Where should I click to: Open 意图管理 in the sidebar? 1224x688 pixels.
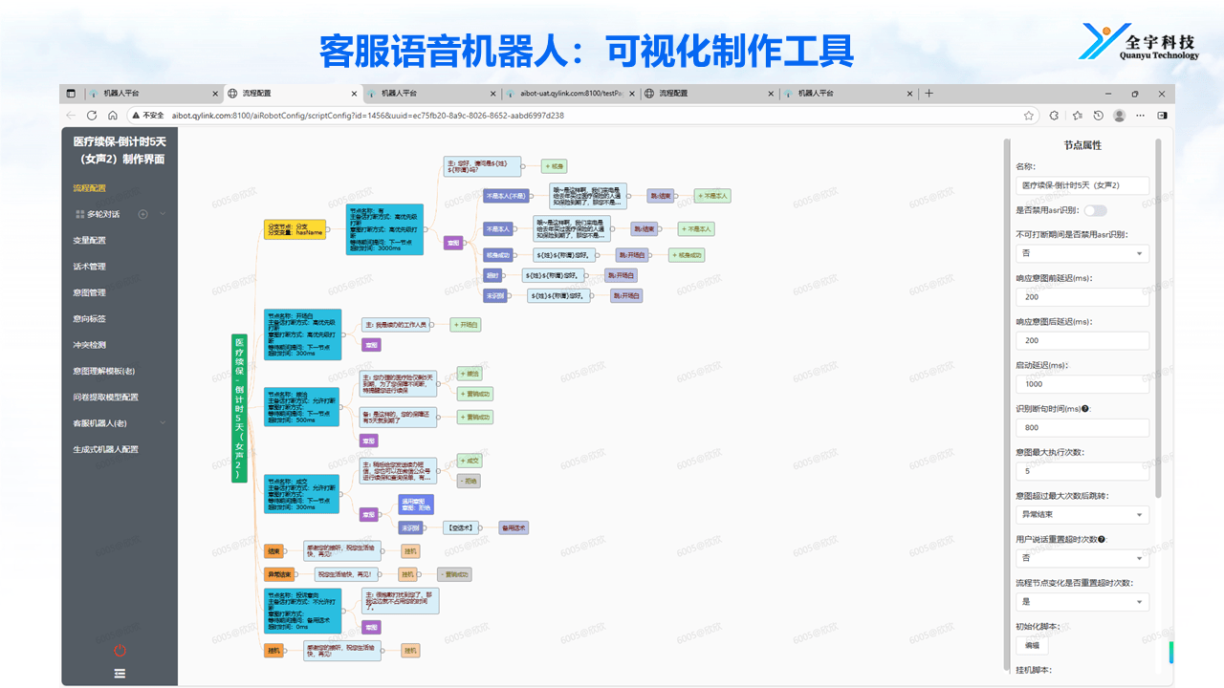(90, 293)
